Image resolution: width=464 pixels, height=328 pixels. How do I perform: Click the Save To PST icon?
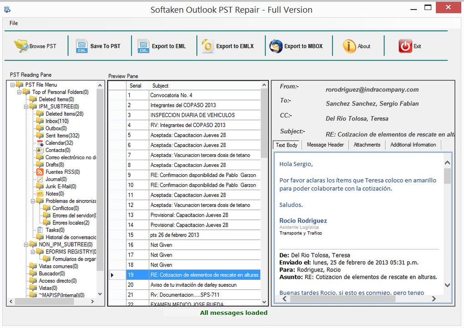coord(82,45)
